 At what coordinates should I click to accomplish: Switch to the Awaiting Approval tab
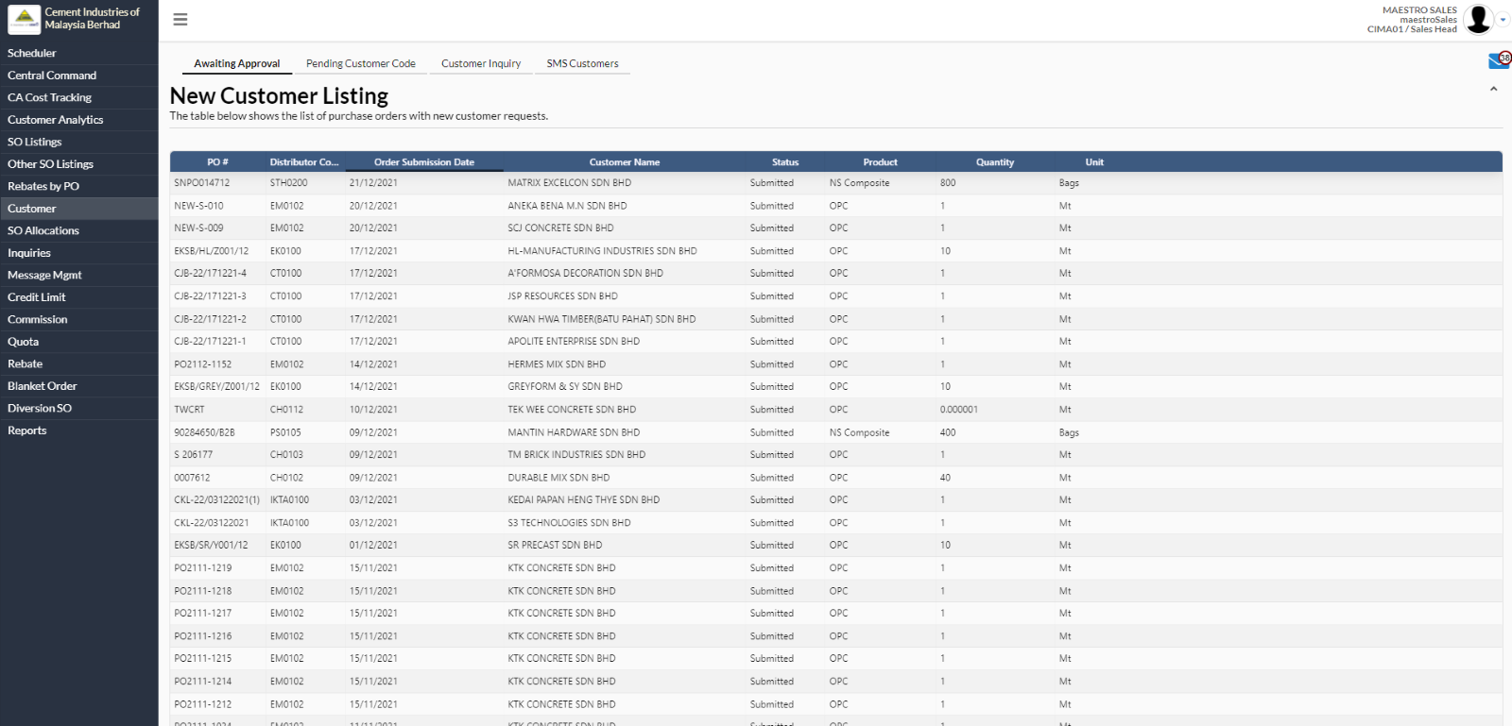(x=237, y=63)
